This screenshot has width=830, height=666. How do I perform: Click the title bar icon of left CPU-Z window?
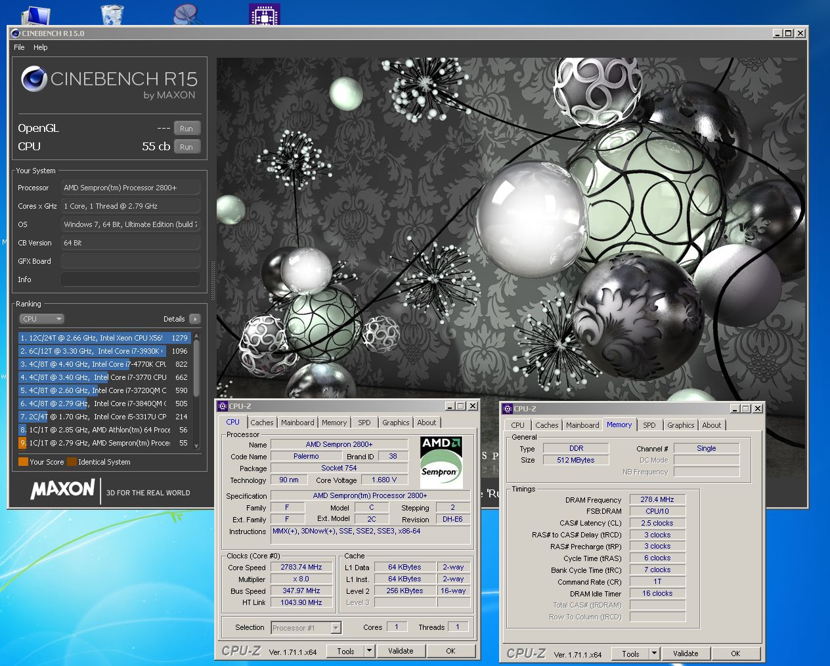[x=223, y=406]
